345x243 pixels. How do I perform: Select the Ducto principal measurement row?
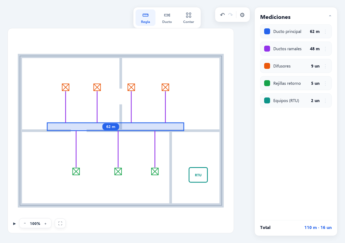296,31
